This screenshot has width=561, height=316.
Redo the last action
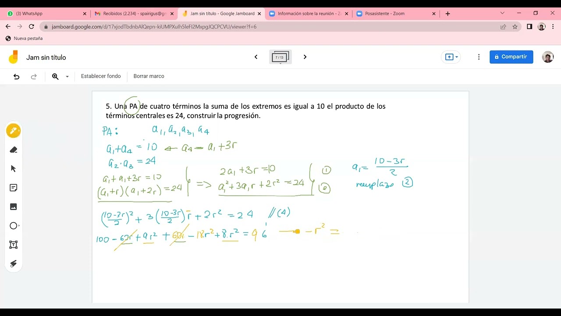(34, 76)
